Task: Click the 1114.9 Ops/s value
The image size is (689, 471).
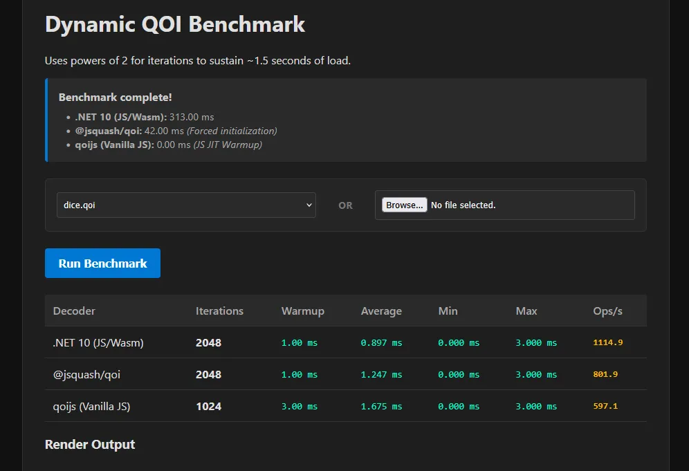Action: tap(607, 342)
